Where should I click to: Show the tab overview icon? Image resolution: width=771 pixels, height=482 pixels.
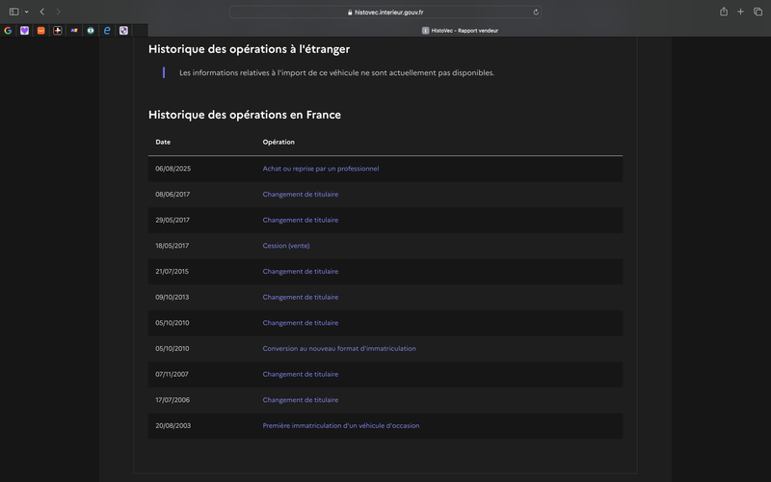(x=758, y=12)
